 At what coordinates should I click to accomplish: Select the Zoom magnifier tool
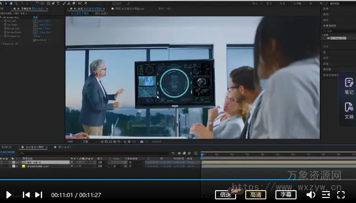click(16, 3)
